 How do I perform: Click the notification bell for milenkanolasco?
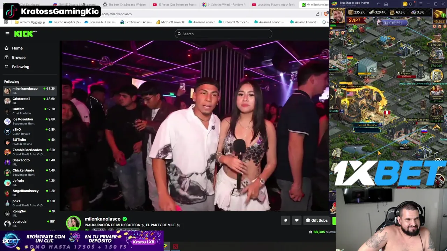point(285,220)
